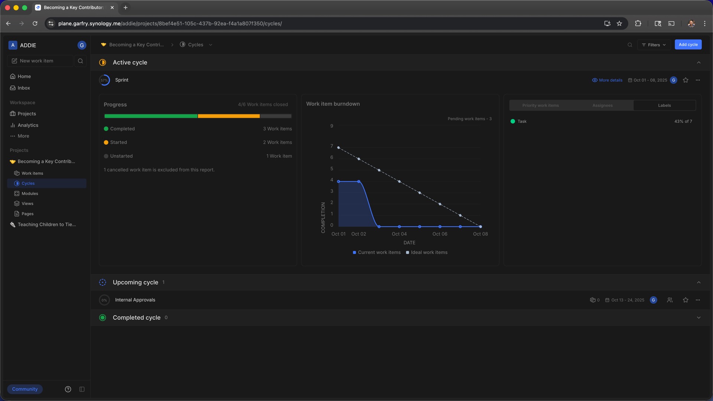Switch to Priority work items tab
Viewport: 713px width, 401px height.
click(x=540, y=105)
